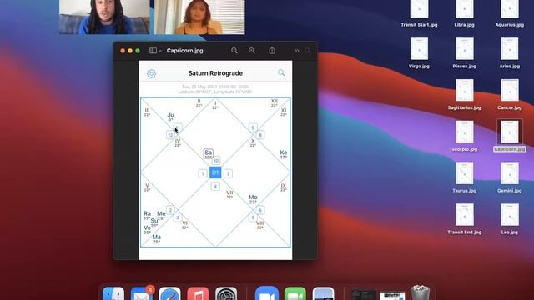Select house box number 4 in chart

(x=215, y=187)
